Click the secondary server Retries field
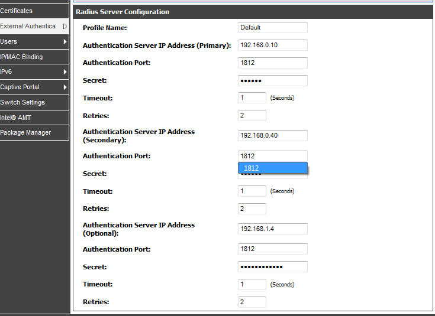 [252, 209]
